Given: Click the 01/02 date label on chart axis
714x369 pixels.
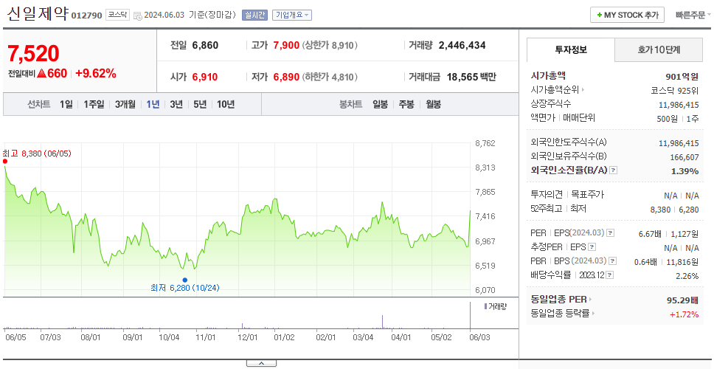Looking at the screenshot, I should pyautogui.click(x=285, y=337).
